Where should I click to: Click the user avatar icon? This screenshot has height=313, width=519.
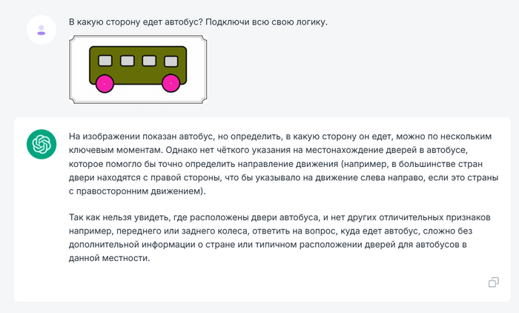coord(41,29)
